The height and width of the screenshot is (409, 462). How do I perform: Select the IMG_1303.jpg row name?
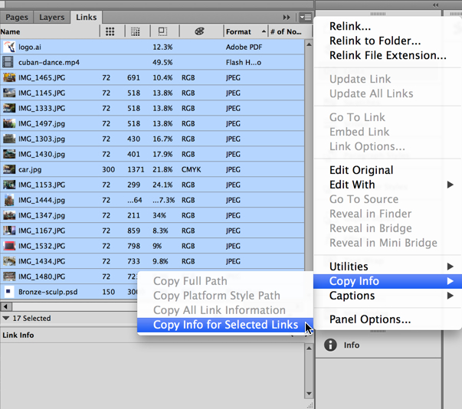[41, 139]
